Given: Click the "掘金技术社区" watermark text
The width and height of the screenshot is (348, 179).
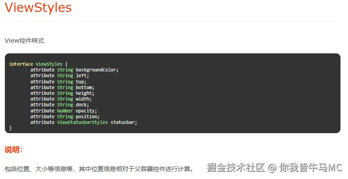Looking at the screenshot, I should [x=236, y=168].
